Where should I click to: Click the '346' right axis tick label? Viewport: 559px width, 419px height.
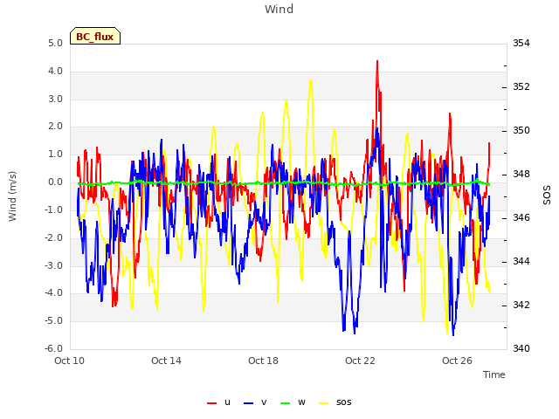(x=521, y=217)
